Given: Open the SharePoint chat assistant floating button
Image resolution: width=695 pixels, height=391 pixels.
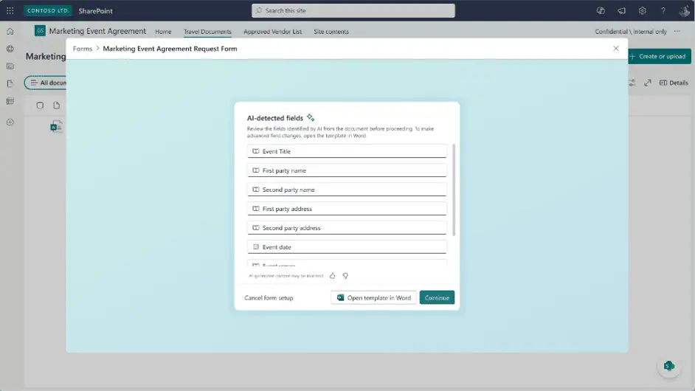Looking at the screenshot, I should pos(669,366).
